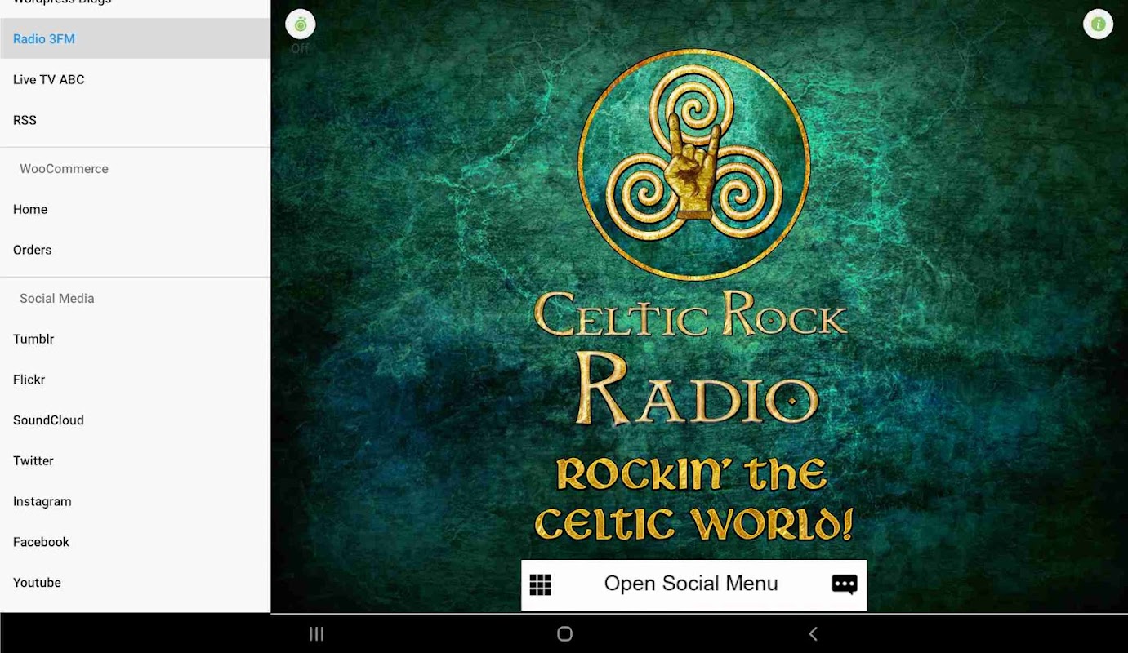The image size is (1128, 653).
Task: Toggle the sleep timer icon labeled Off
Action: pyautogui.click(x=301, y=24)
